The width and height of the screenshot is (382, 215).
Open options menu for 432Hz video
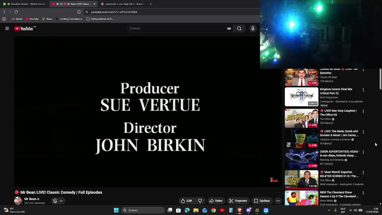363,152
